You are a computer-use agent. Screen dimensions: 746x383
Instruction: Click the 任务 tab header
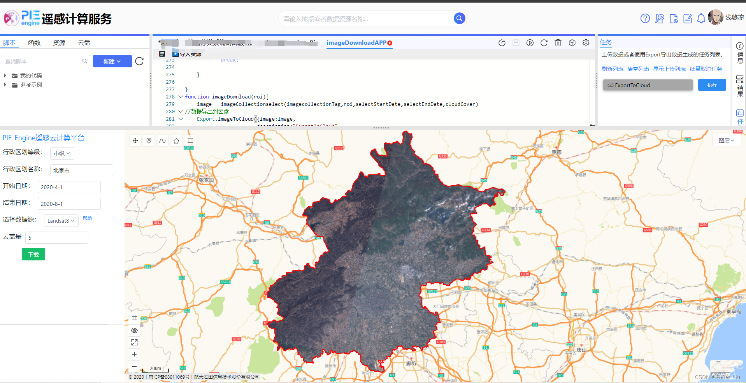pos(606,42)
